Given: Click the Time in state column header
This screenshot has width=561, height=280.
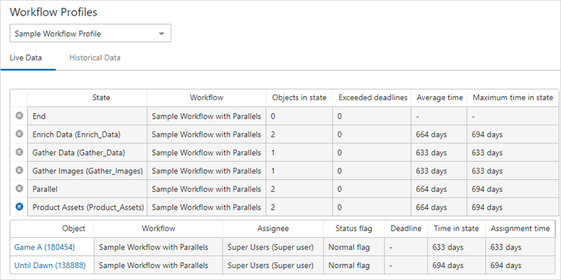Looking at the screenshot, I should (x=456, y=229).
